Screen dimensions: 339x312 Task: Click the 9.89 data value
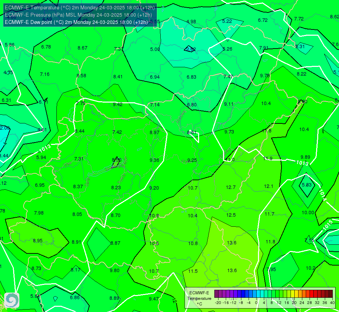(305, 157)
